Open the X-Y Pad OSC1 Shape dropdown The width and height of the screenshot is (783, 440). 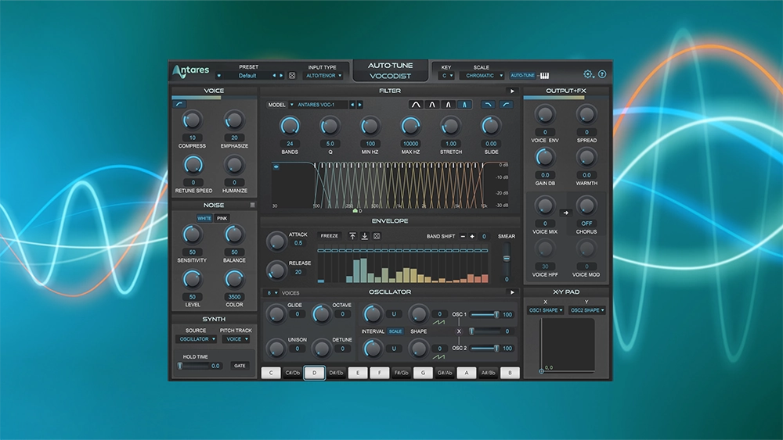tap(545, 310)
